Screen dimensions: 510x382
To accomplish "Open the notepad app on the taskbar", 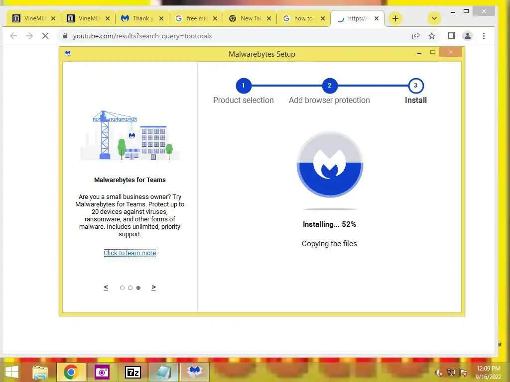I will (x=163, y=372).
